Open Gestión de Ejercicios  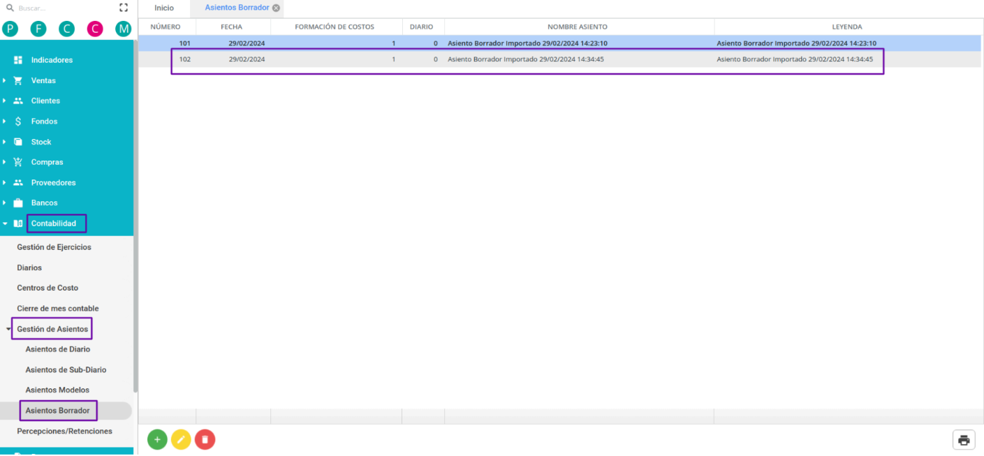pos(54,247)
